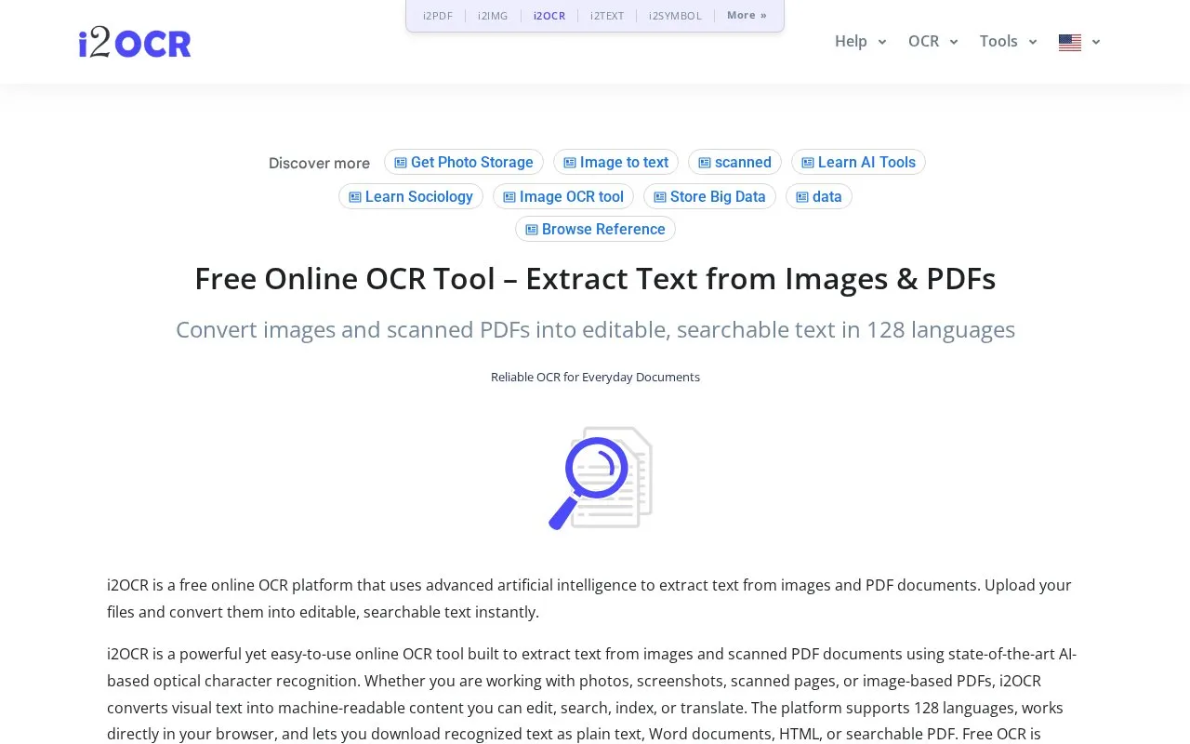Click the scanned link text
The width and height of the screenshot is (1190, 744).
pyautogui.click(x=743, y=163)
